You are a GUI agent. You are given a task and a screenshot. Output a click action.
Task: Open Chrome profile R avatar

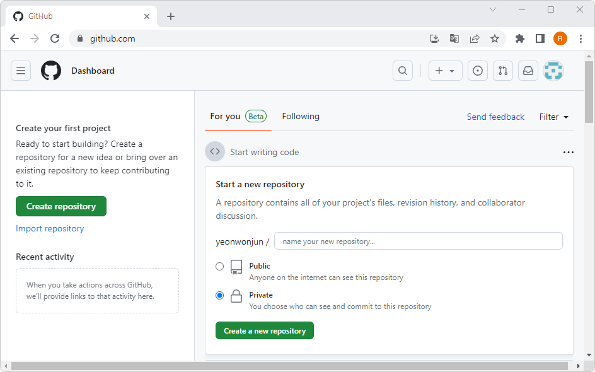coord(560,38)
